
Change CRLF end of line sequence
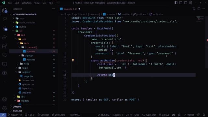point(137,115)
